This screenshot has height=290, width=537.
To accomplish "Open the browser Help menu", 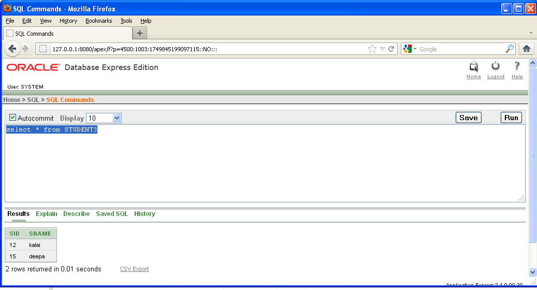I will [146, 21].
